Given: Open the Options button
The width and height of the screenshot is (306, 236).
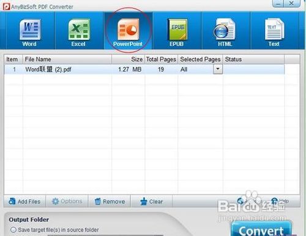Looking at the screenshot, I should [67, 201].
